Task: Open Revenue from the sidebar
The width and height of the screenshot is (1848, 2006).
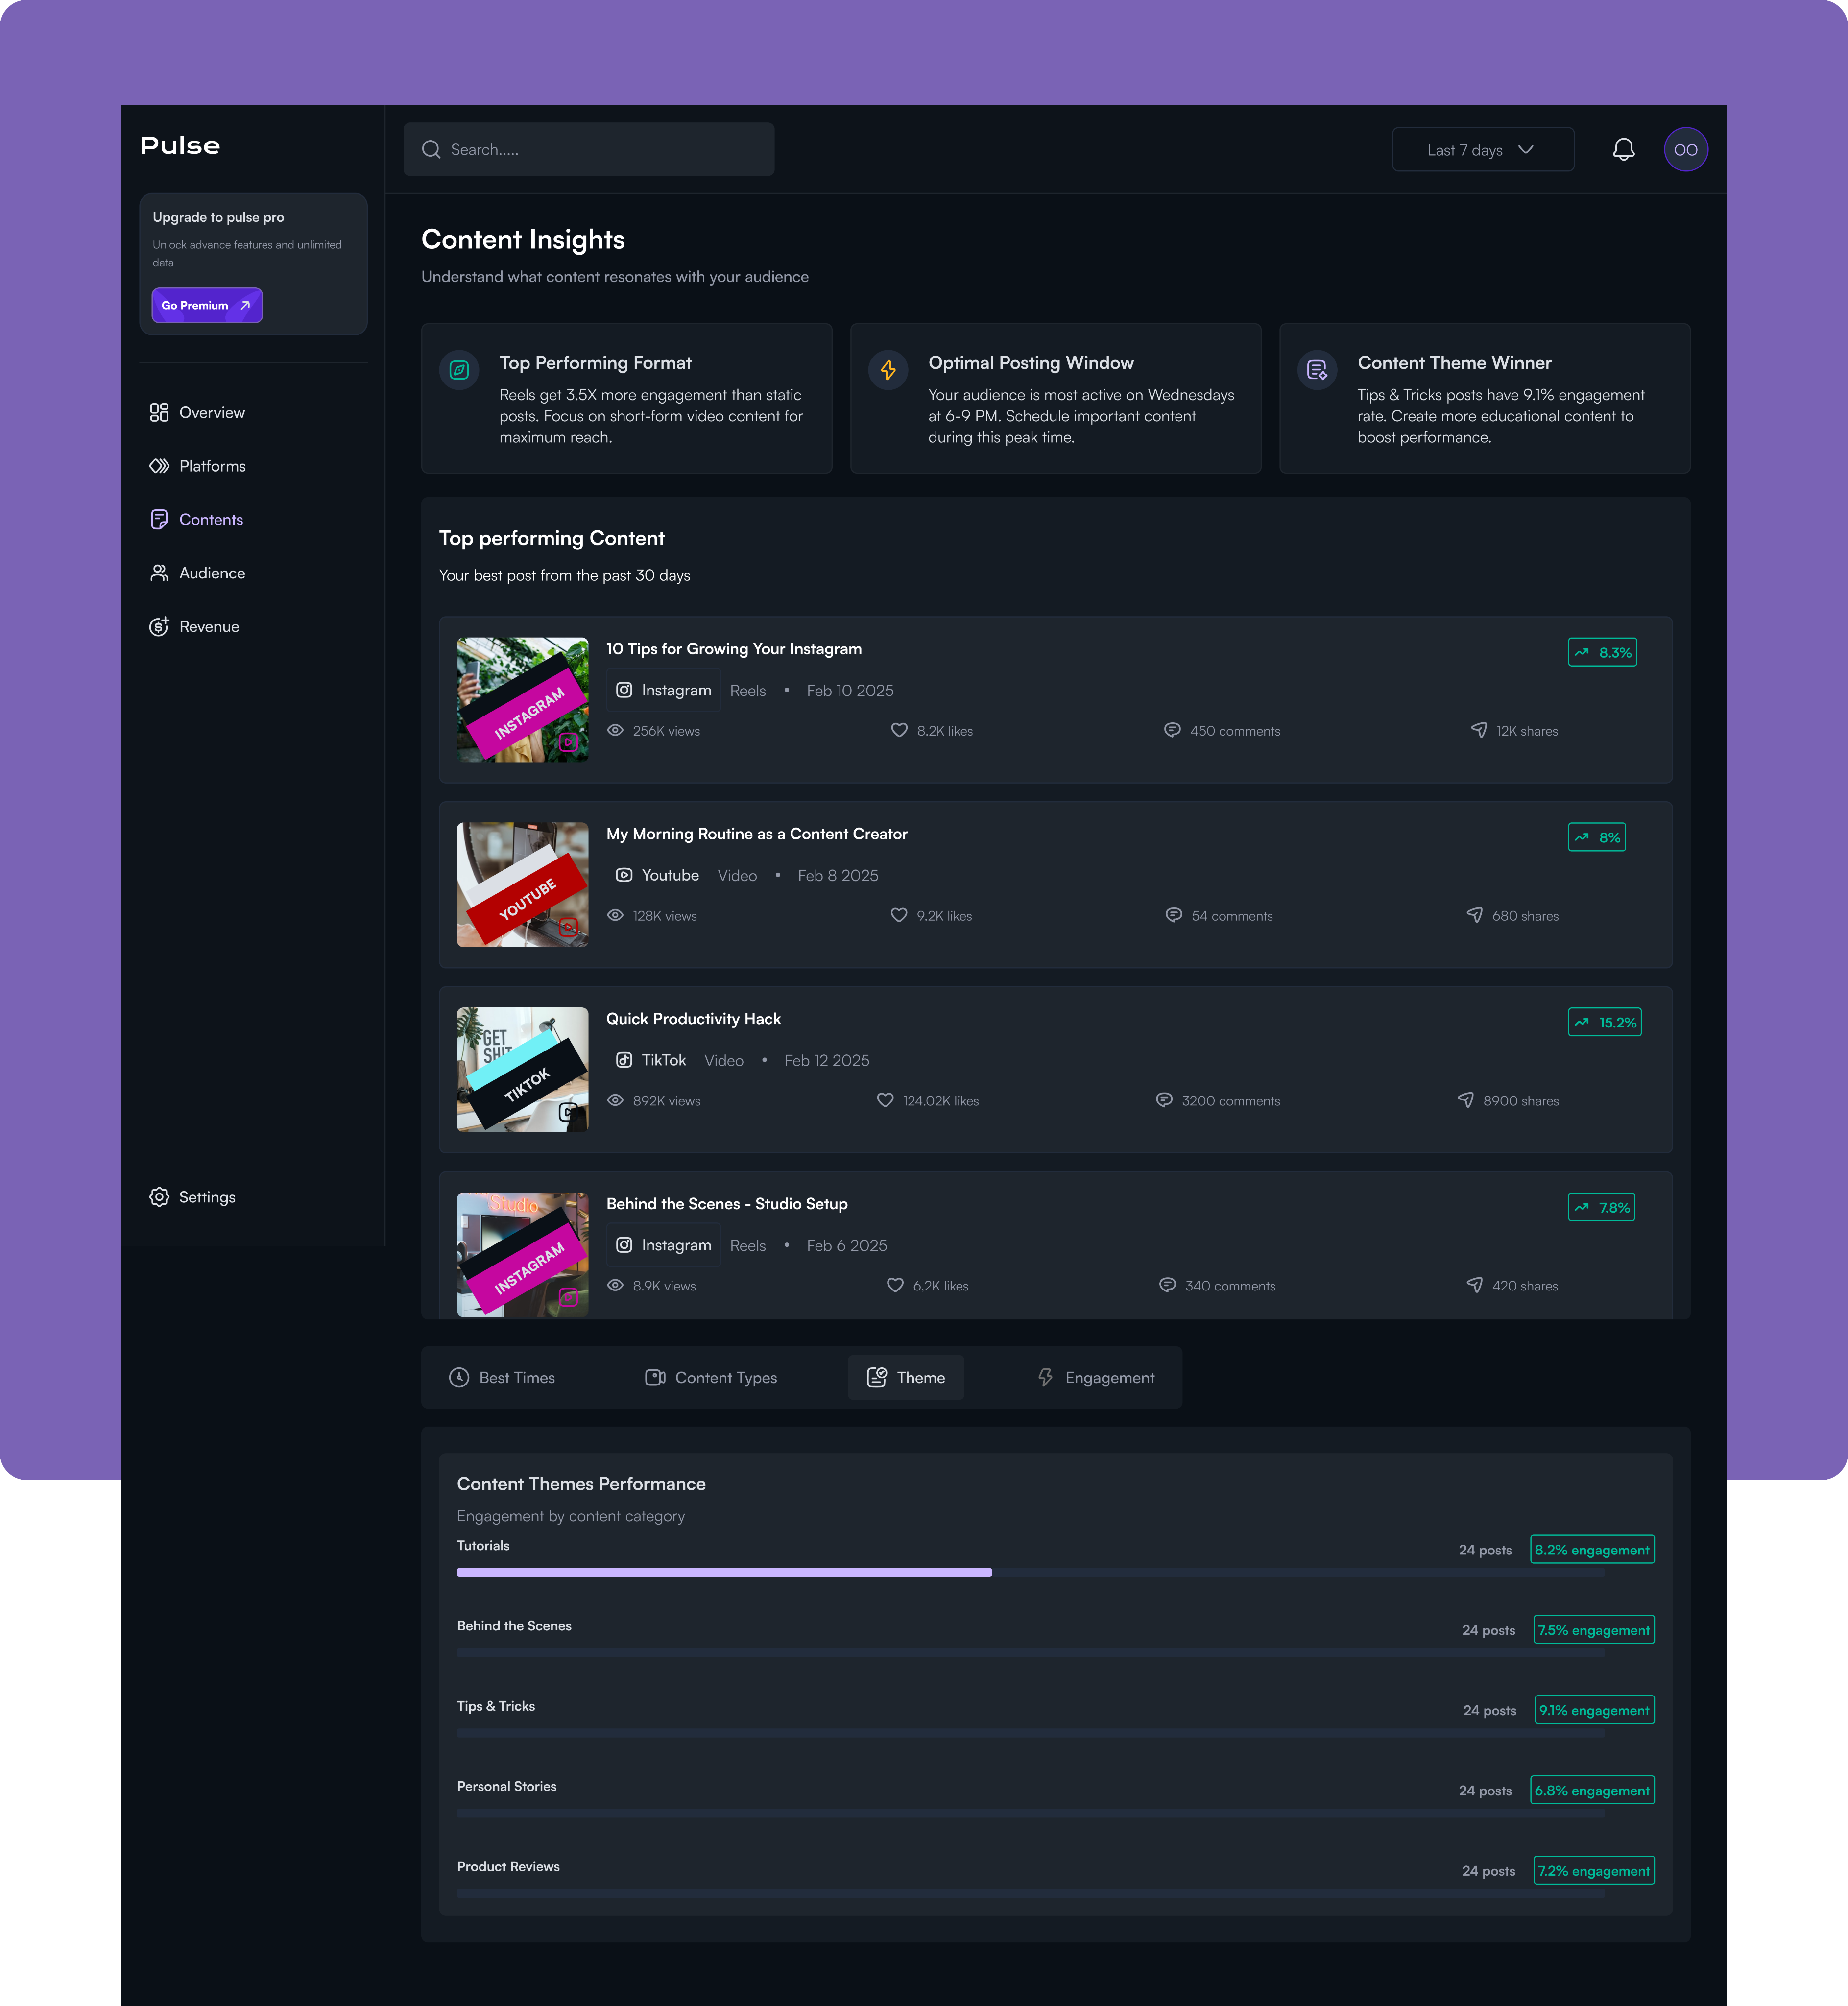Action: click(208, 627)
